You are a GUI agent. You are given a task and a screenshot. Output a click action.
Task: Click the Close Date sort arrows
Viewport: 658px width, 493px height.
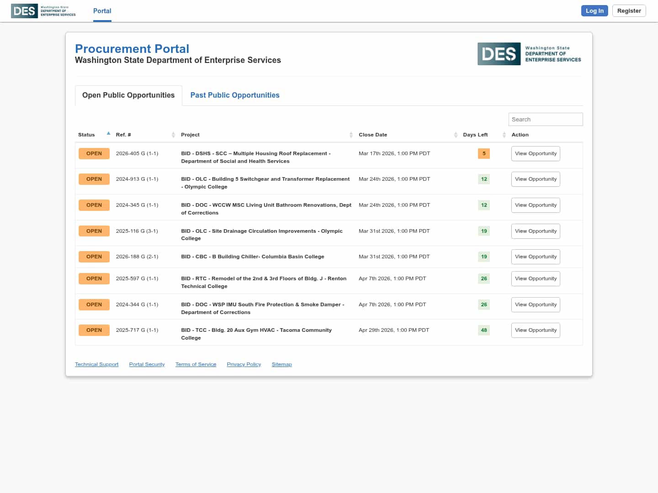coord(456,135)
